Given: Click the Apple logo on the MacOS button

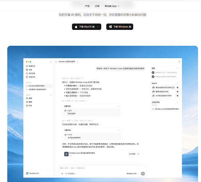Looking at the screenshot, I should coord(76,27).
